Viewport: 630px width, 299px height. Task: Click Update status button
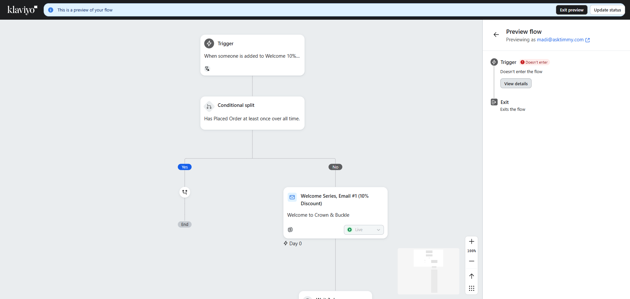pyautogui.click(x=607, y=10)
